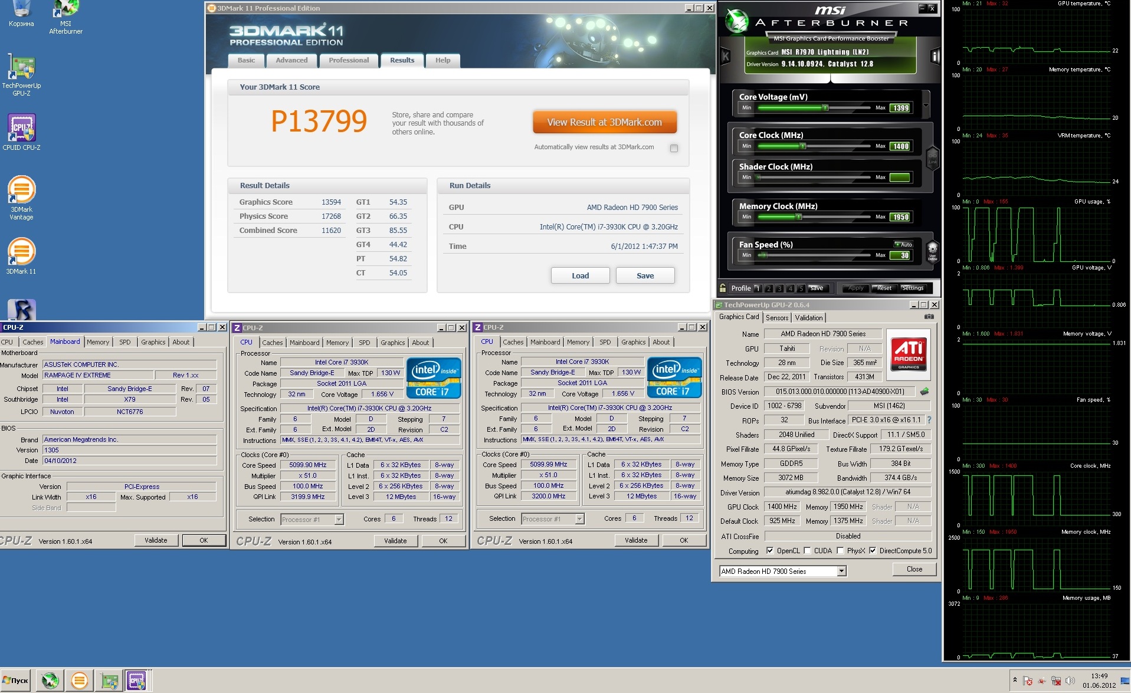Open the Professional tab in 3DMark 11

click(x=349, y=60)
